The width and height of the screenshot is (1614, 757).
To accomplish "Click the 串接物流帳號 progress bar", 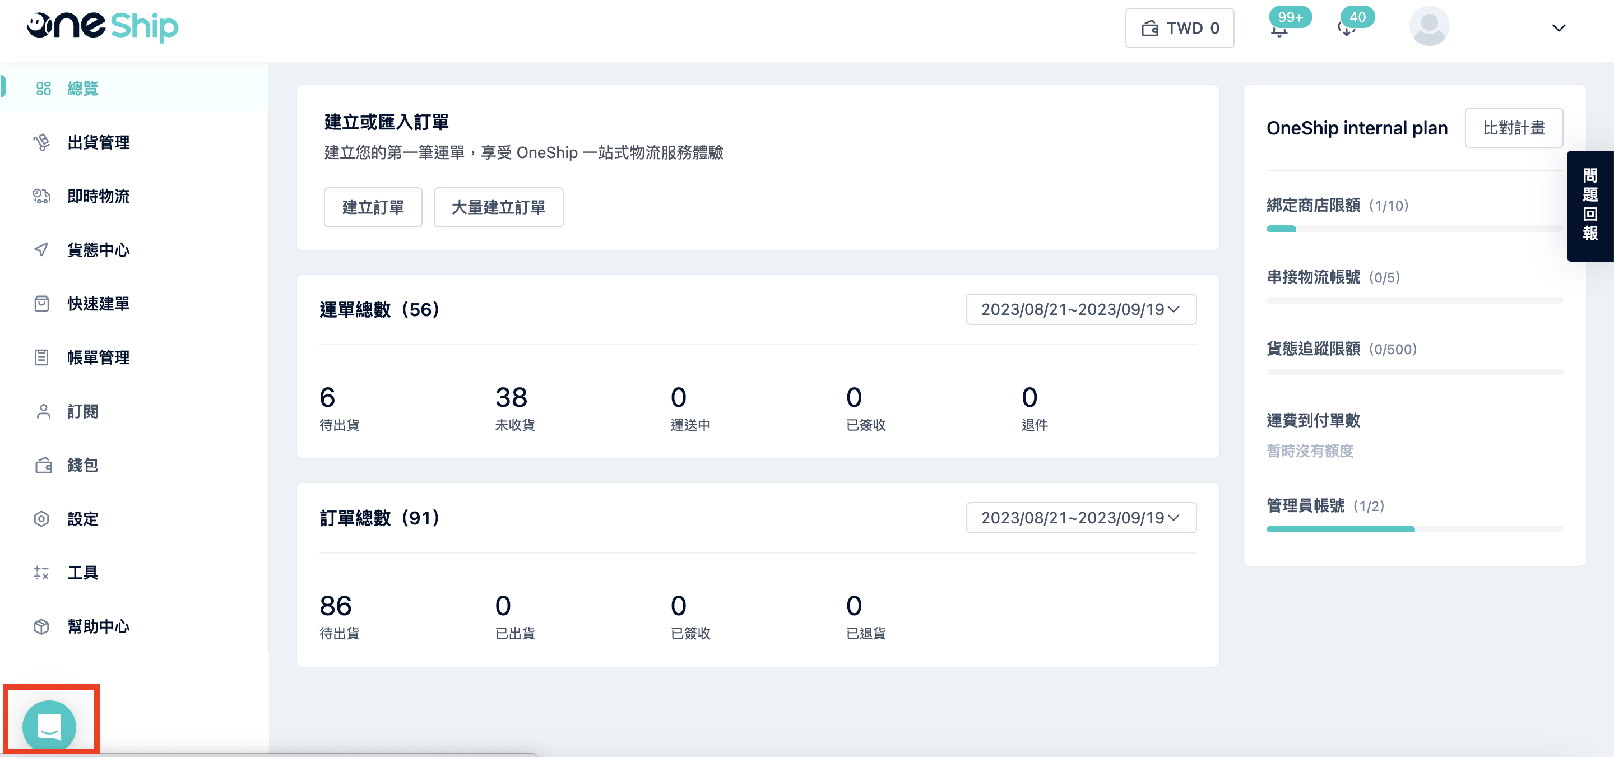I will point(1414,301).
